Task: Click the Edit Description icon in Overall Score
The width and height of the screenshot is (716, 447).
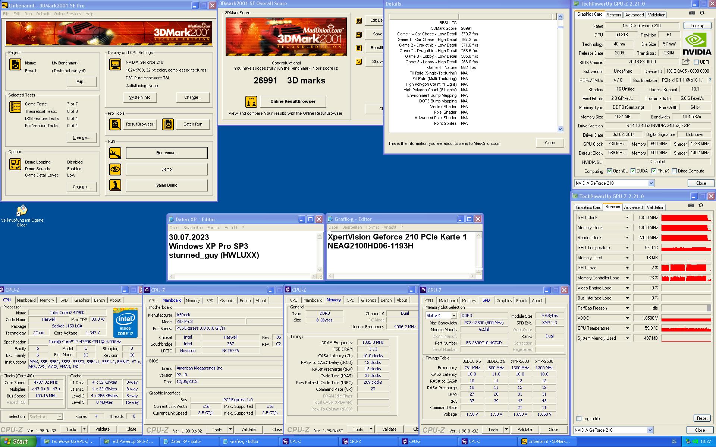Action: [x=359, y=21]
